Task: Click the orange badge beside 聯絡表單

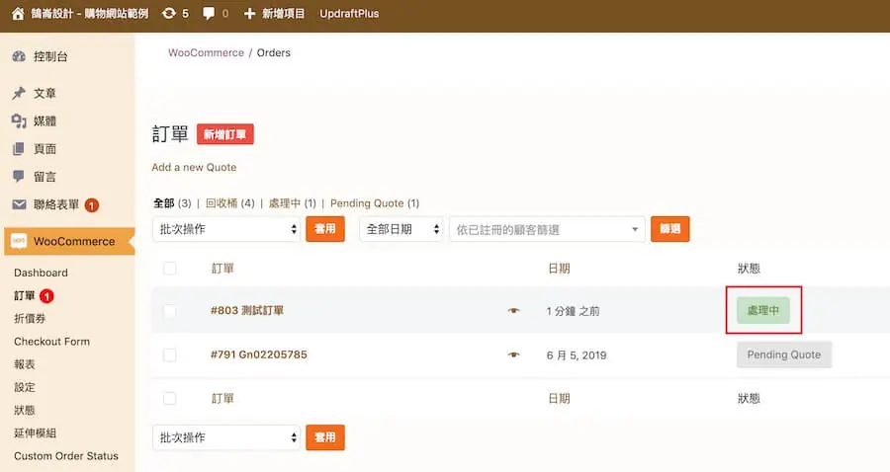Action: pos(91,205)
